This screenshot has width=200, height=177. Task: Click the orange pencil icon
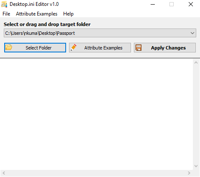pos(74,47)
